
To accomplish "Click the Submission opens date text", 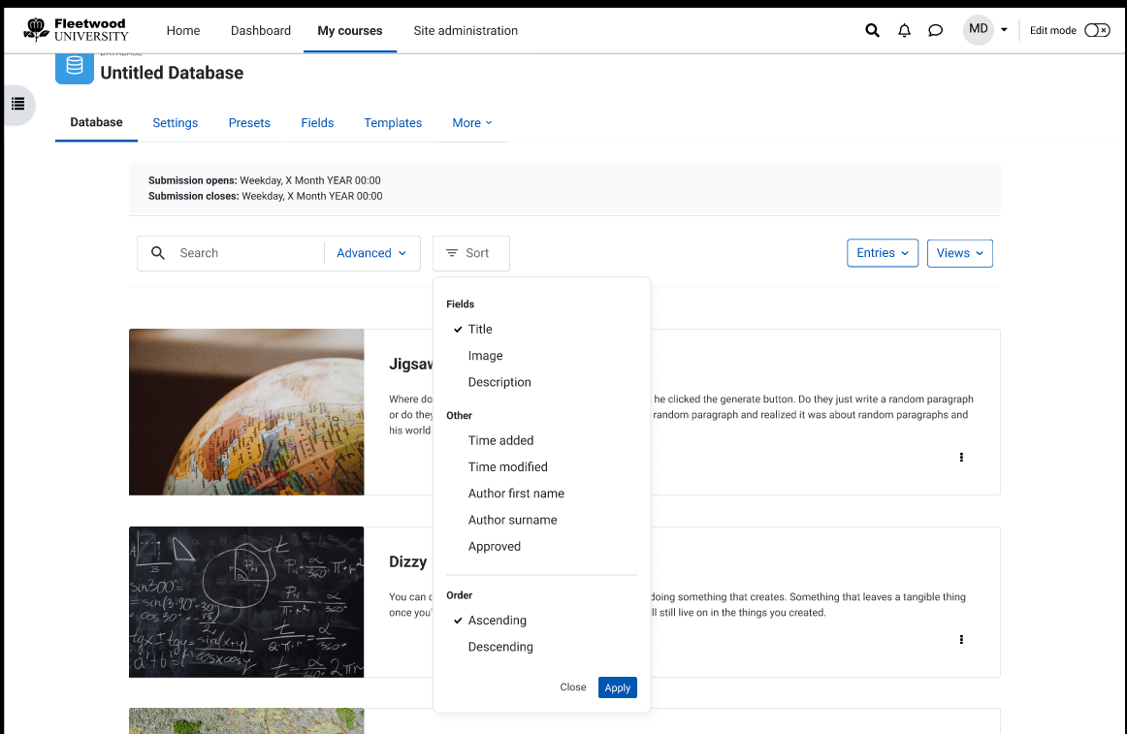I will 265,180.
